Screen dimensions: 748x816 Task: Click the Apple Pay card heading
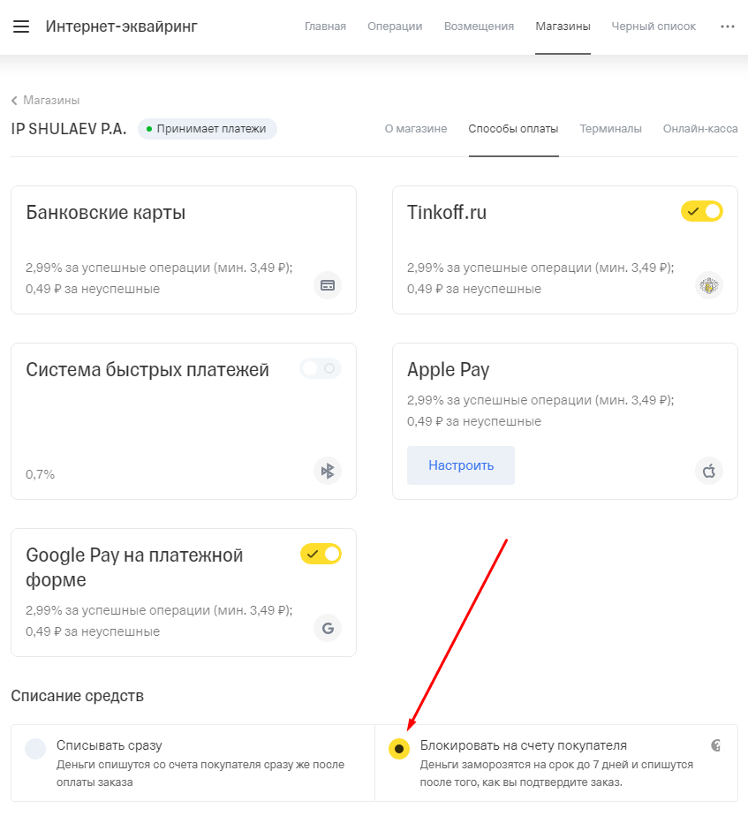click(x=448, y=369)
